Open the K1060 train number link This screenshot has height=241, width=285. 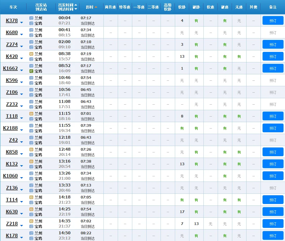pos(10,176)
